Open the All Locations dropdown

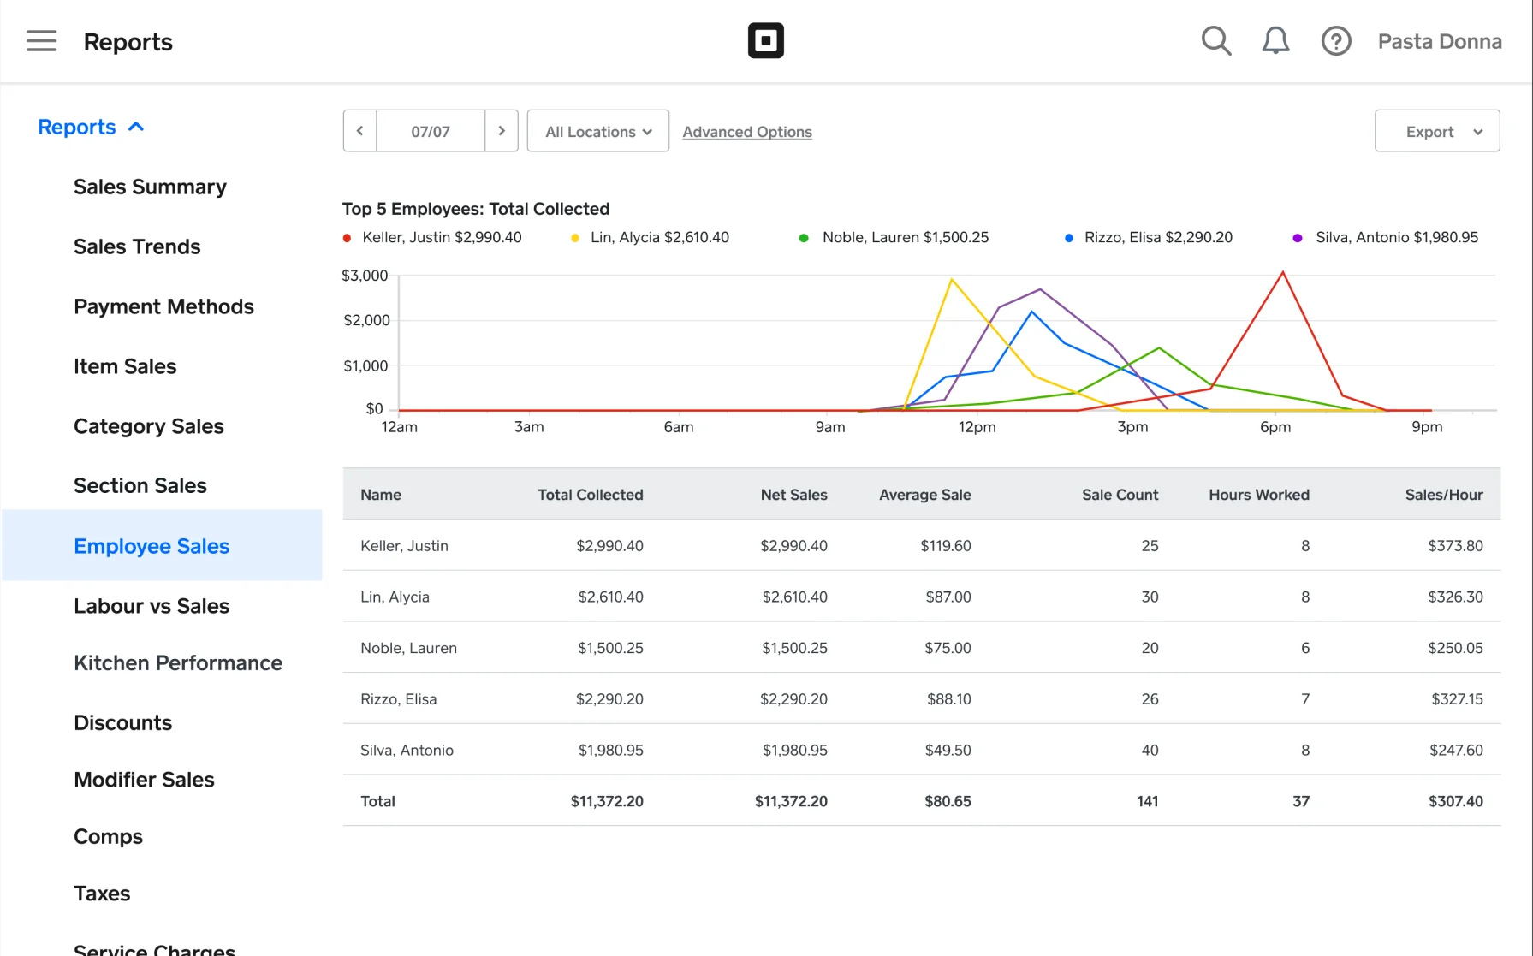pyautogui.click(x=598, y=131)
